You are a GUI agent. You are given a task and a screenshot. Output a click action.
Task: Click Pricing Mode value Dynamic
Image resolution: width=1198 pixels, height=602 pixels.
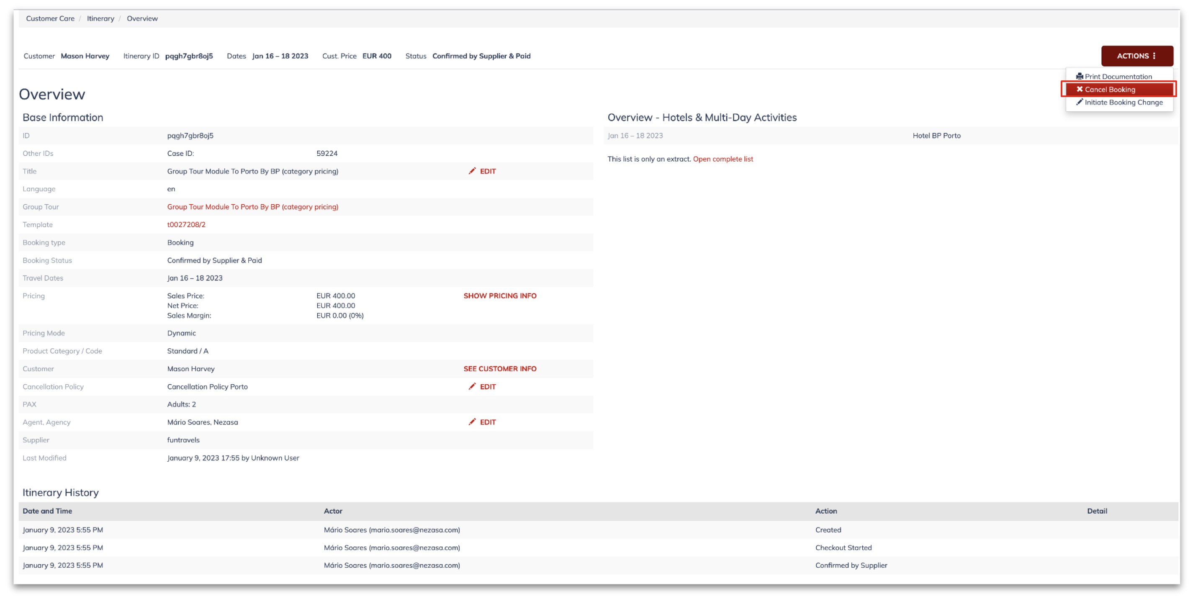coord(182,333)
